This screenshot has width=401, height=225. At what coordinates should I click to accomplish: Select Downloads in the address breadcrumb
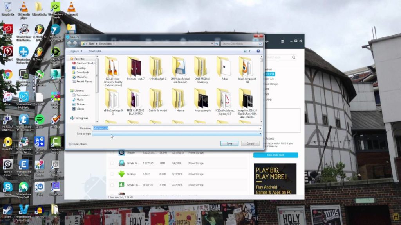pos(105,44)
